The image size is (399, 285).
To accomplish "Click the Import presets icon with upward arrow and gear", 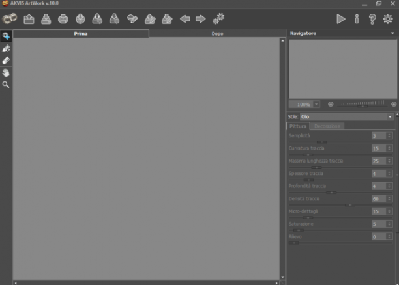I will [x=97, y=19].
